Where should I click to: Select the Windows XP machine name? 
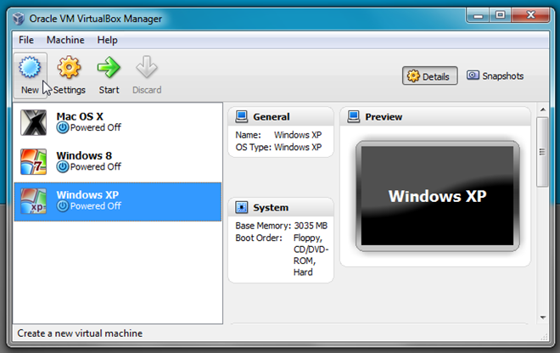click(87, 195)
